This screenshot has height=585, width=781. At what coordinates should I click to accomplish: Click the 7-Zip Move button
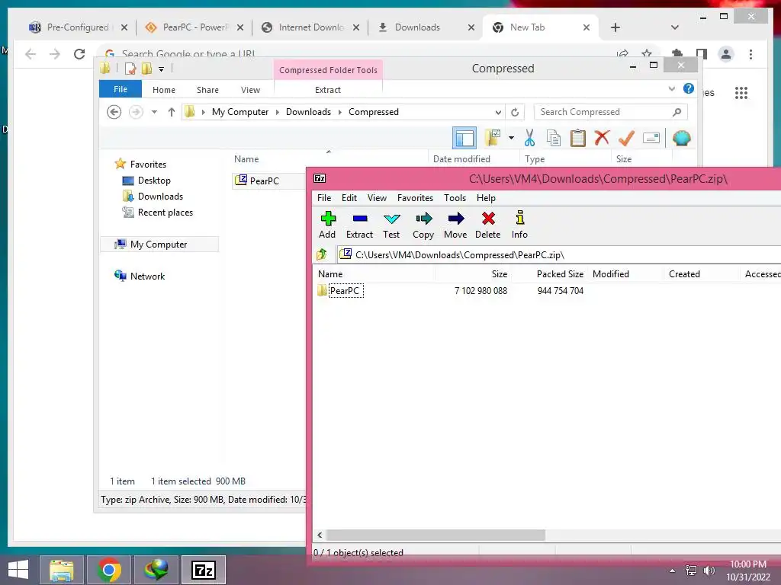[x=455, y=225]
